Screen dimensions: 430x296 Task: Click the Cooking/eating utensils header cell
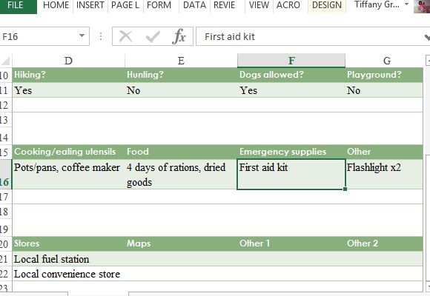68,152
